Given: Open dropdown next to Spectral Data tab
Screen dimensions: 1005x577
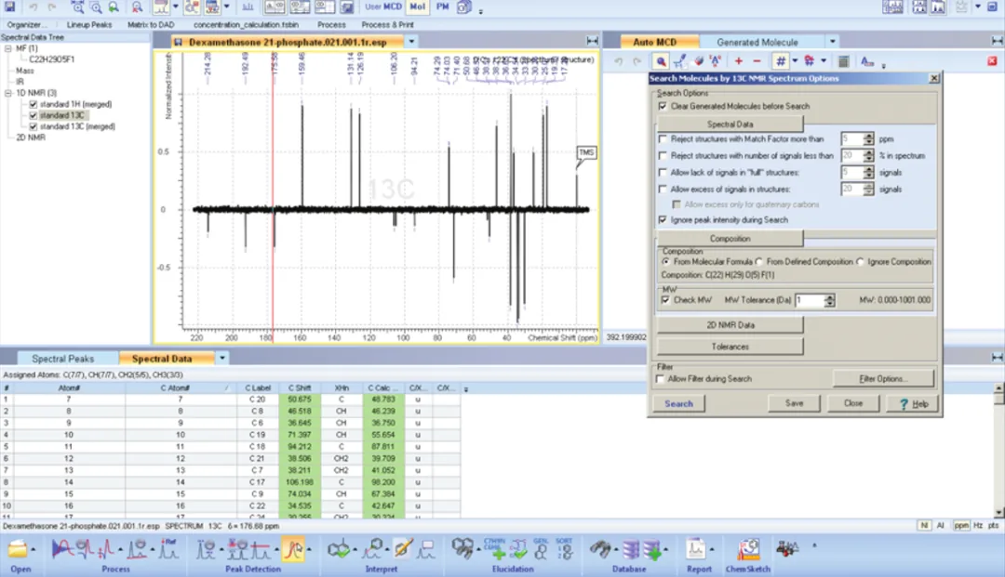Looking at the screenshot, I should tap(222, 359).
